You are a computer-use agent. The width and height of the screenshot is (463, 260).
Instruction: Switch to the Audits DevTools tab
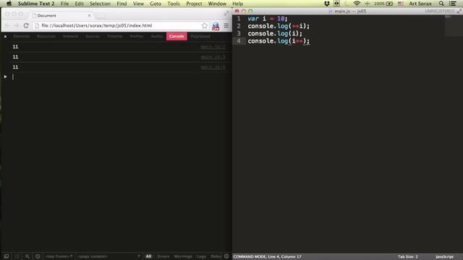point(157,36)
